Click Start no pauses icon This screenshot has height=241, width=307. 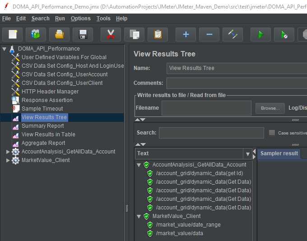(284, 34)
